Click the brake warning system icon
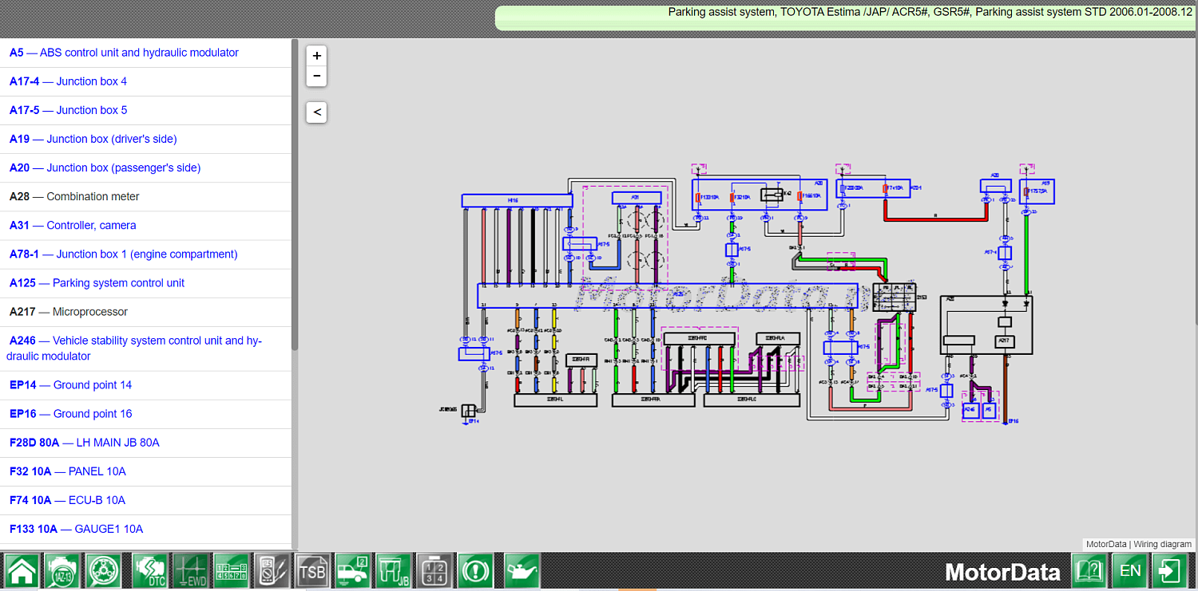1198x591 pixels. point(475,570)
